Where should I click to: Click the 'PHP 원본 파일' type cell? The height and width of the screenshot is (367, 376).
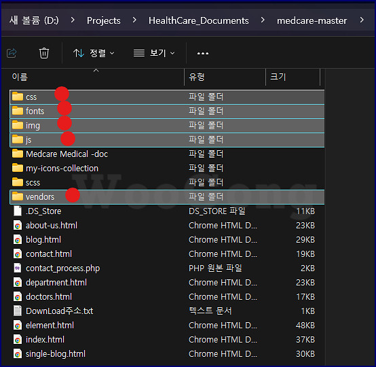click(215, 268)
